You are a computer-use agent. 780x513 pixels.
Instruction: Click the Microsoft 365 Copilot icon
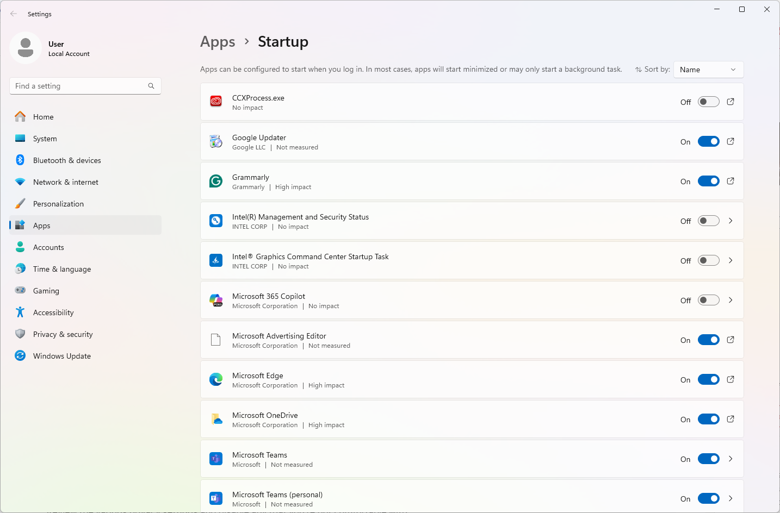pos(216,300)
